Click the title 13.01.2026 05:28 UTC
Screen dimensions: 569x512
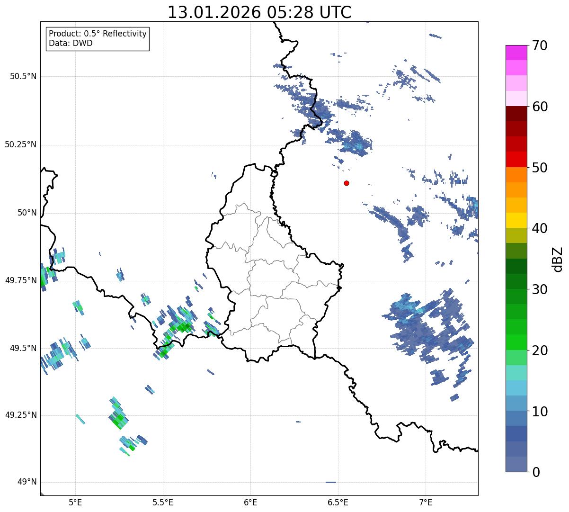click(x=259, y=12)
